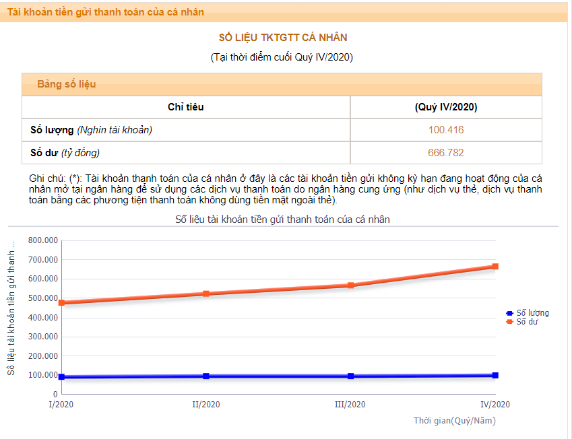Click the '(Quý IV/2020)' column header
This screenshot has width=572, height=439.
point(446,107)
